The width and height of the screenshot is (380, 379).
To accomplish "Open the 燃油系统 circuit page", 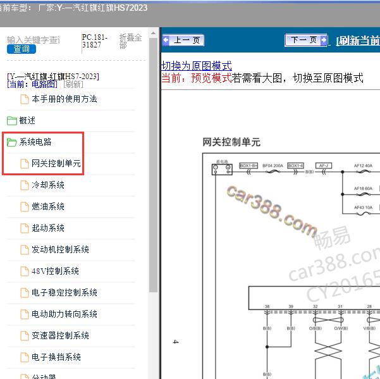I will click(x=48, y=207).
